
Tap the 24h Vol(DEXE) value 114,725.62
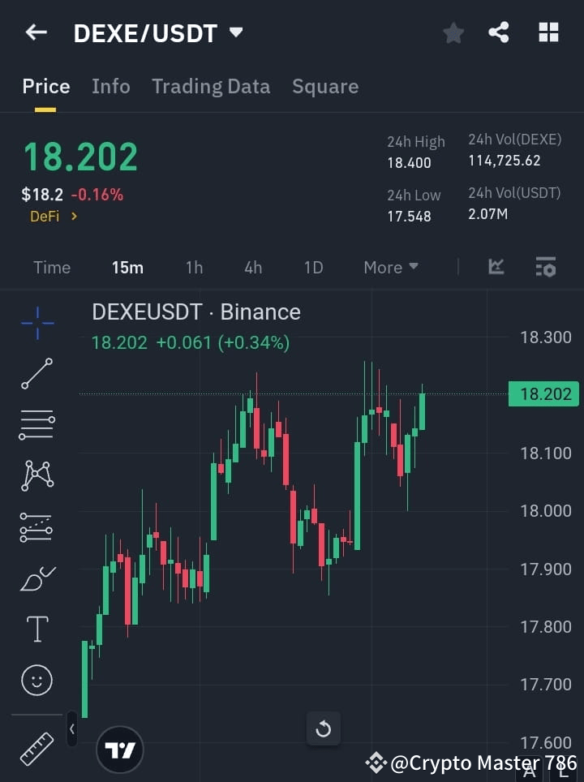tap(505, 161)
